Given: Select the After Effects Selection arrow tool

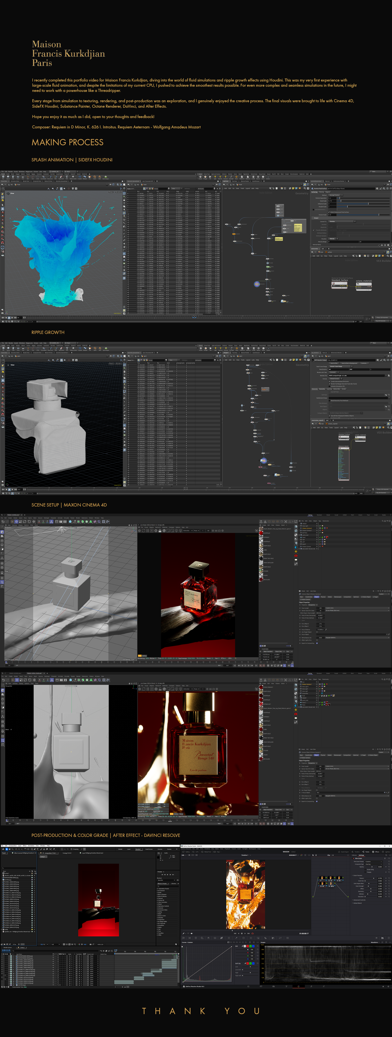Looking at the screenshot, I should pyautogui.click(x=7, y=849).
